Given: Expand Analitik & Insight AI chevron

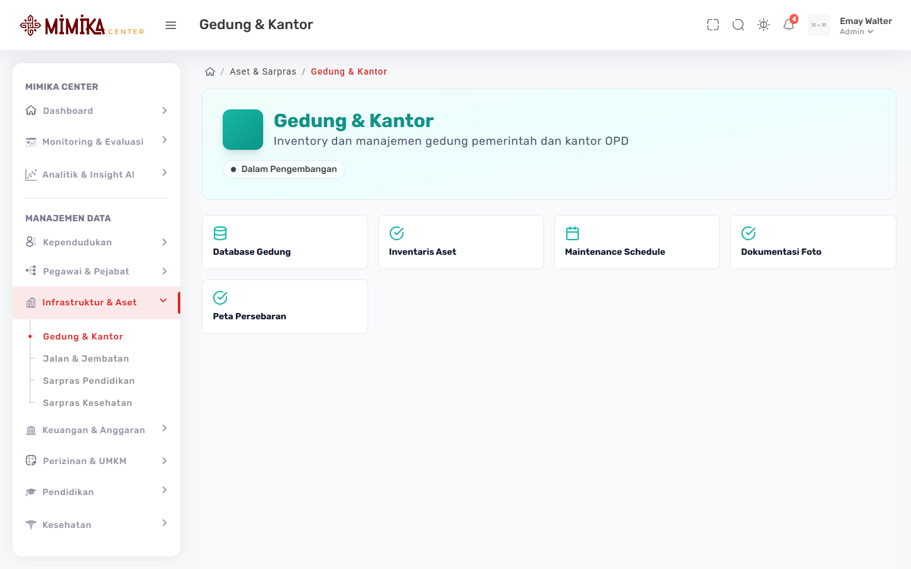Looking at the screenshot, I should click(x=164, y=173).
